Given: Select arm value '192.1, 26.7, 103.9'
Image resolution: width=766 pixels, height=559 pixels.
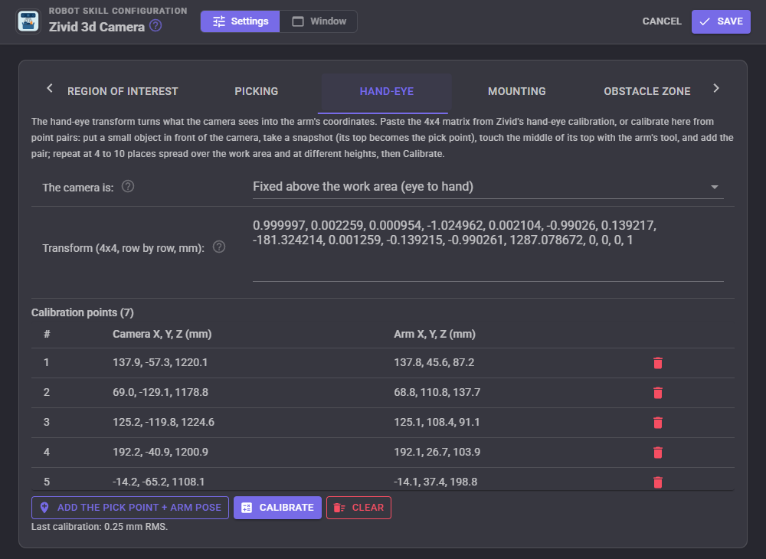Looking at the screenshot, I should pos(437,452).
